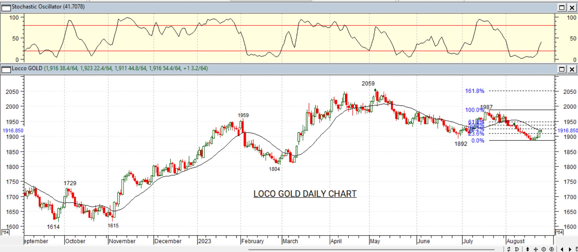Click the December label on the date axis
The height and width of the screenshot is (252, 578).
(x=168, y=241)
